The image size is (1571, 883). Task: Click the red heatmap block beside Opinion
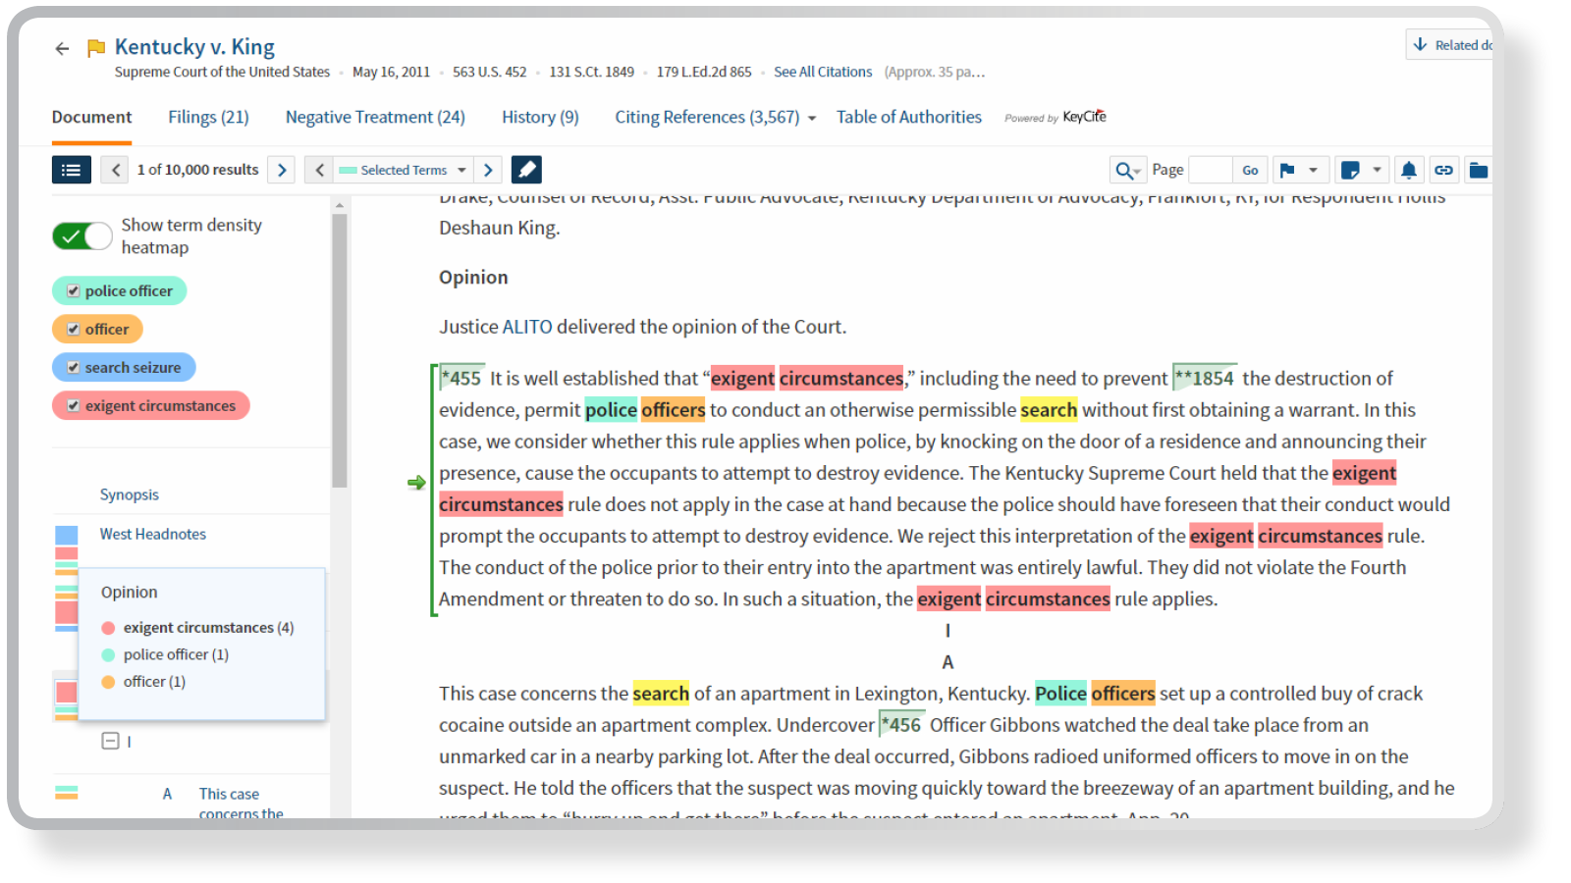pyautogui.click(x=67, y=612)
